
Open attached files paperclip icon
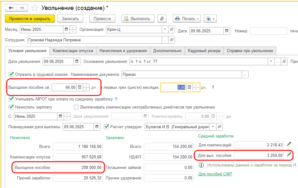coord(162,18)
